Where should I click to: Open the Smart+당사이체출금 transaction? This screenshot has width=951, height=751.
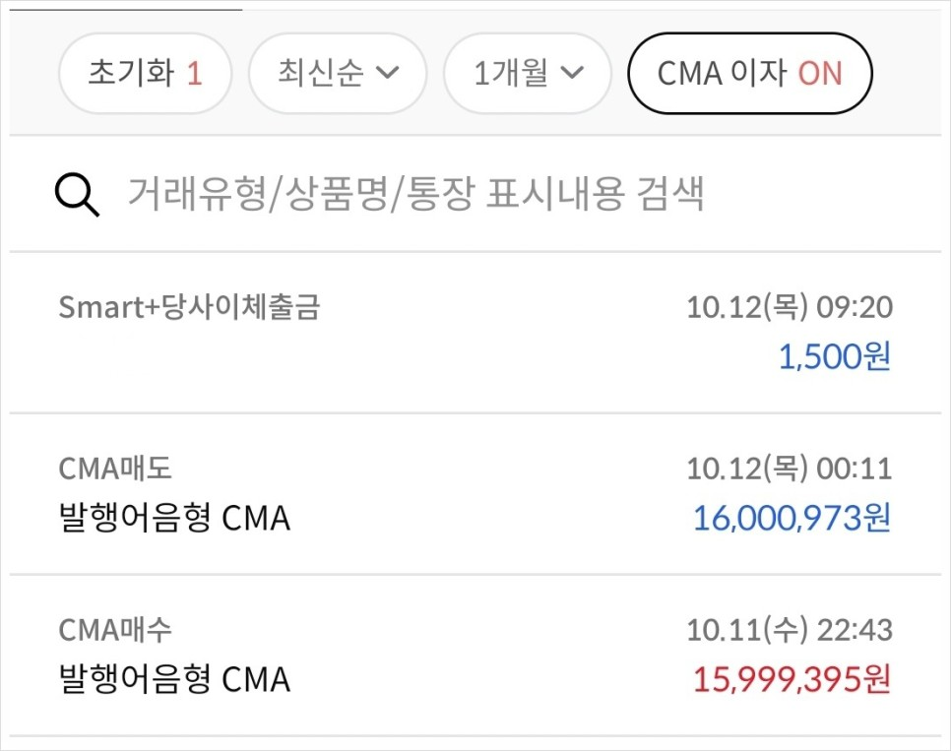click(475, 333)
